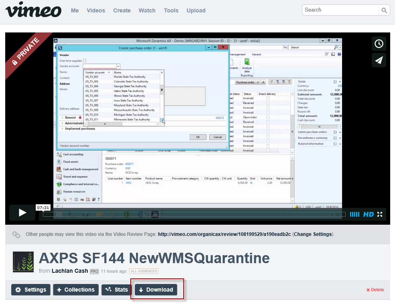Click into the Search field
Viewport: 395px width, 304px height.
click(340, 10)
